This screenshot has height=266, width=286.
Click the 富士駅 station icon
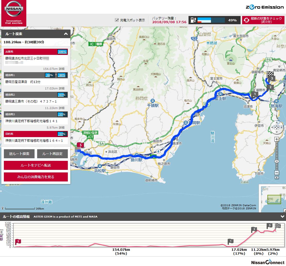point(220,94)
